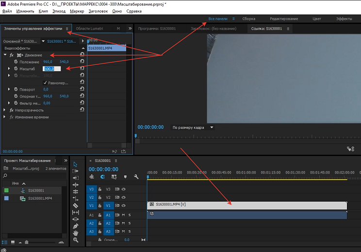Click the Масштаб value input field

51,69
